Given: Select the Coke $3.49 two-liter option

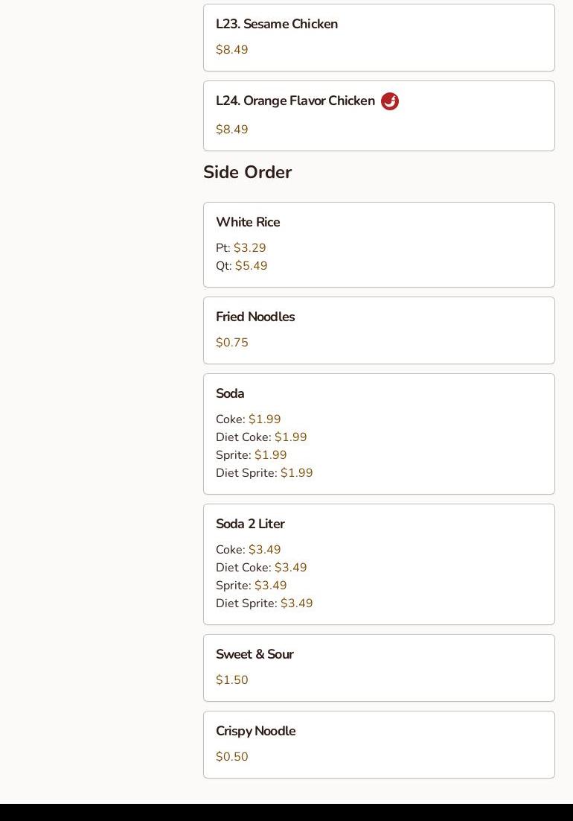Looking at the screenshot, I should coord(264,550).
